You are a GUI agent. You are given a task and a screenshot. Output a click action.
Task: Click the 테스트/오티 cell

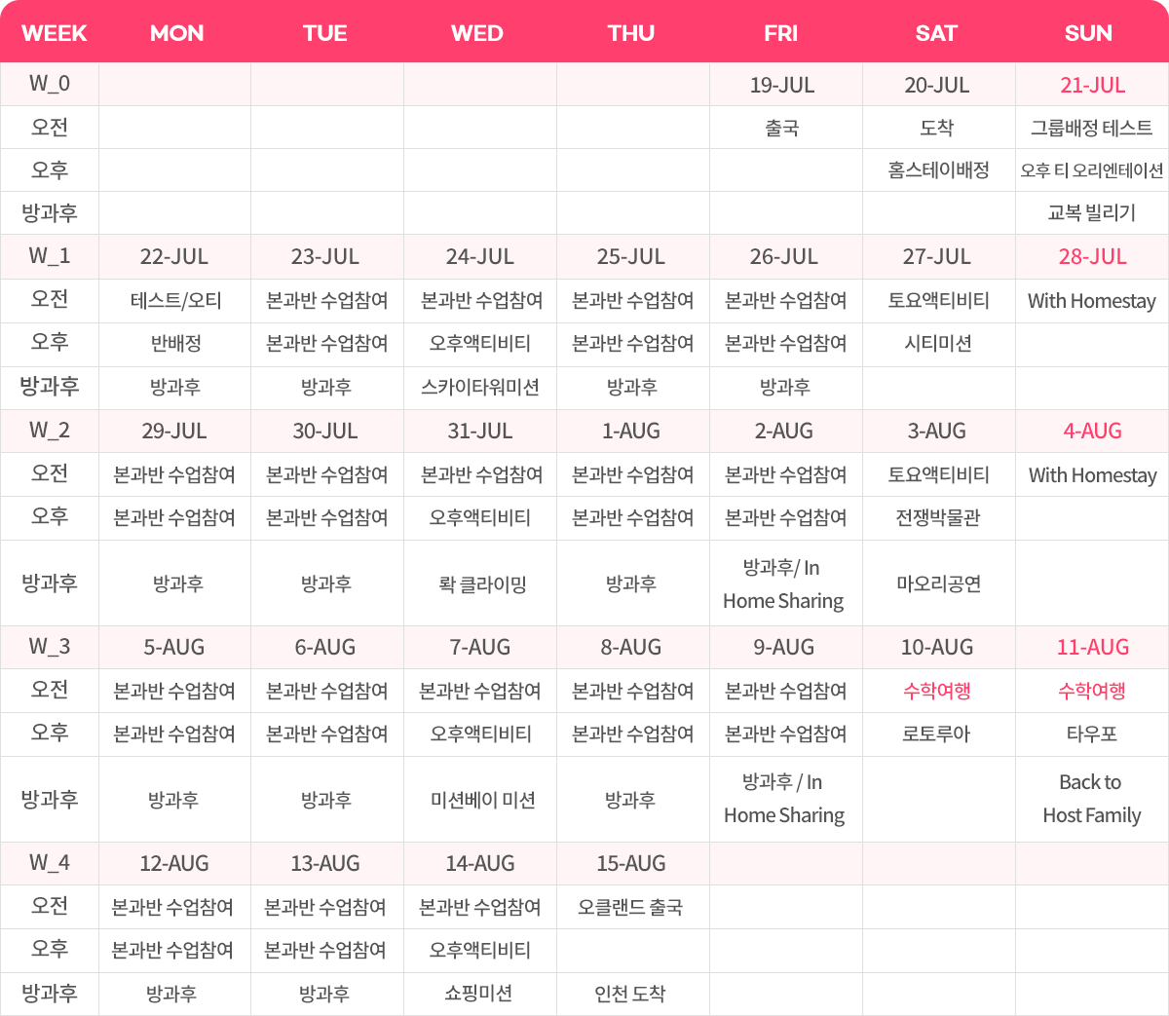coord(175,300)
